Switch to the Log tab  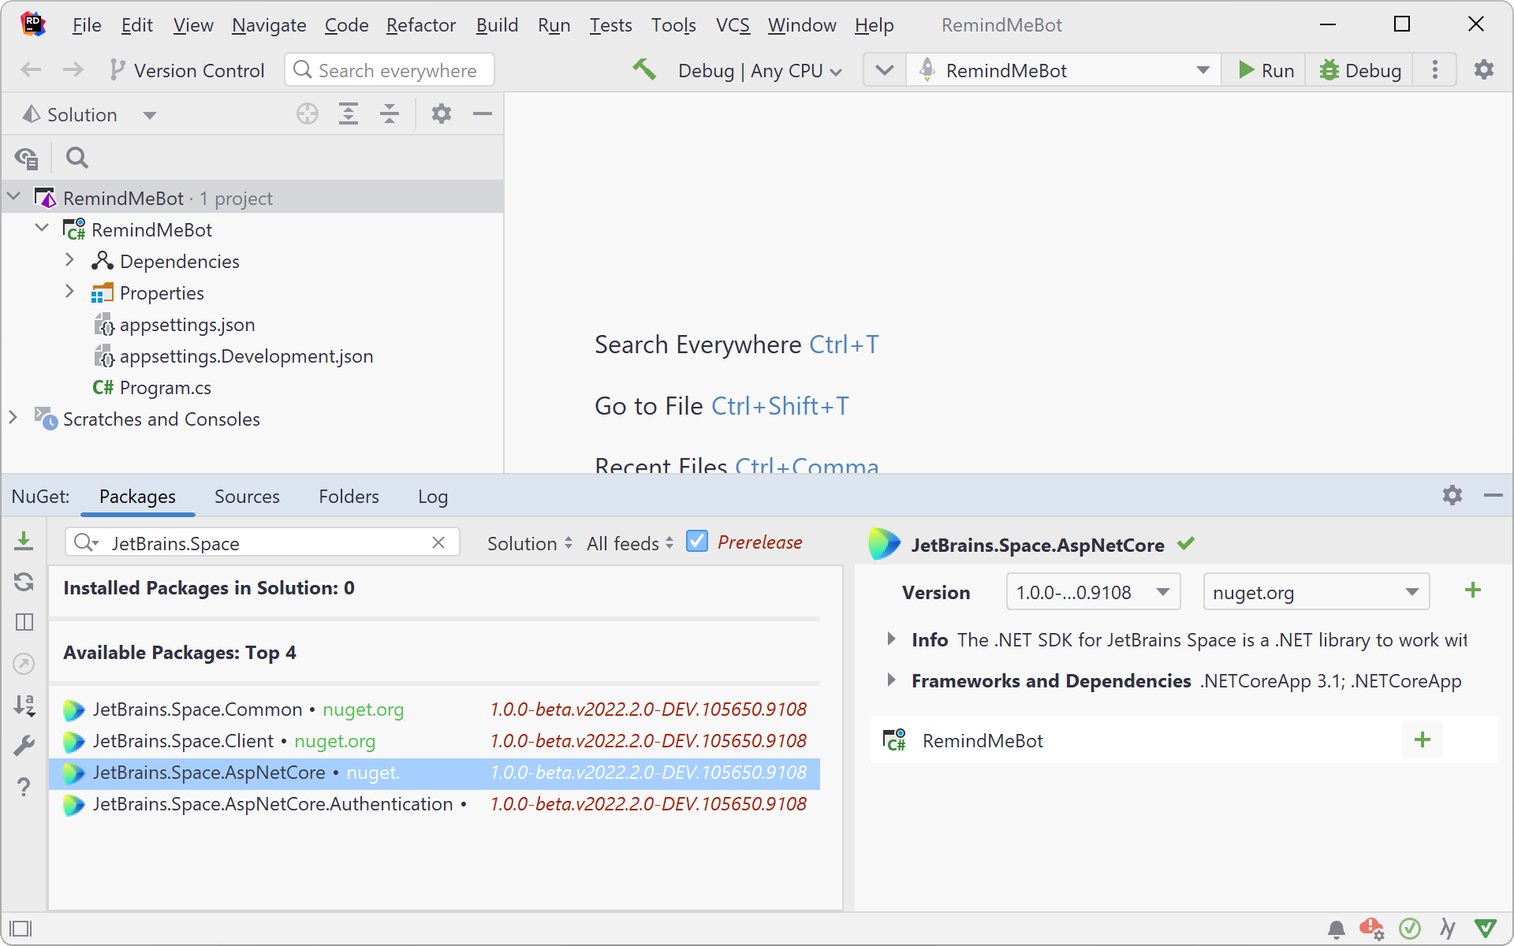tap(433, 497)
